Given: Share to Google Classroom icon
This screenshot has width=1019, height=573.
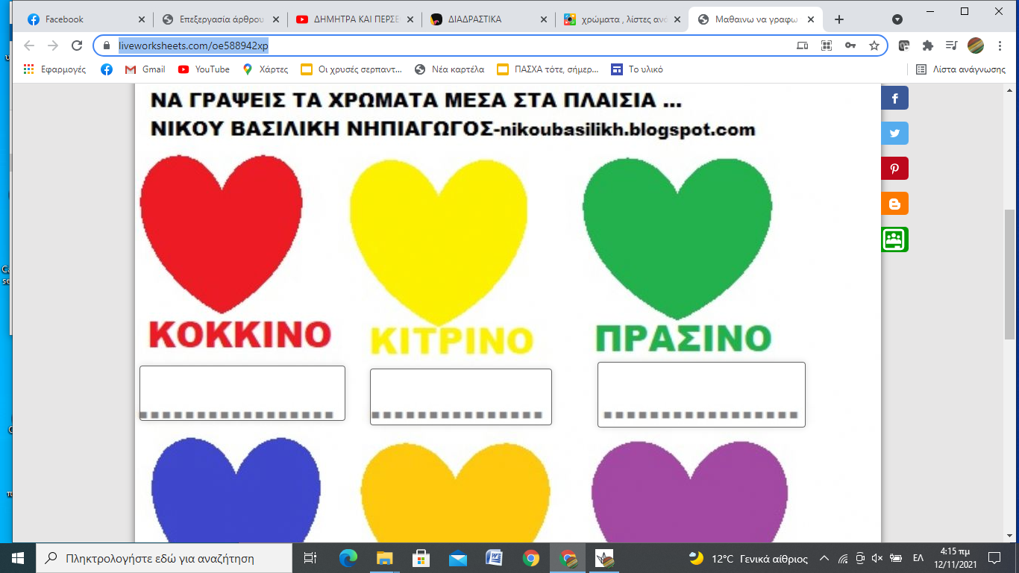Looking at the screenshot, I should (x=894, y=239).
